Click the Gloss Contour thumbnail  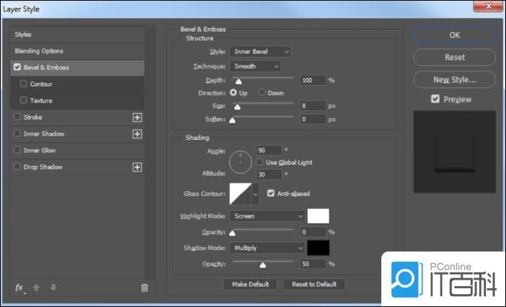[x=241, y=194]
